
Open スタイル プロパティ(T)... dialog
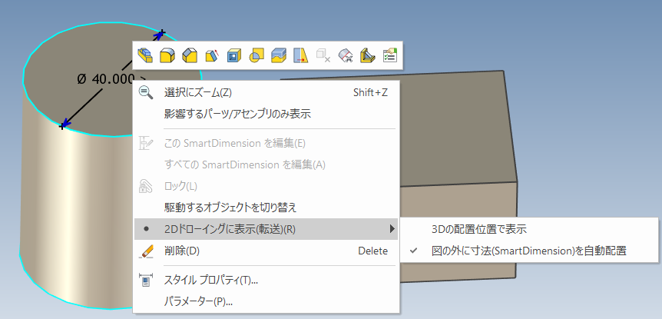pyautogui.click(x=266, y=280)
